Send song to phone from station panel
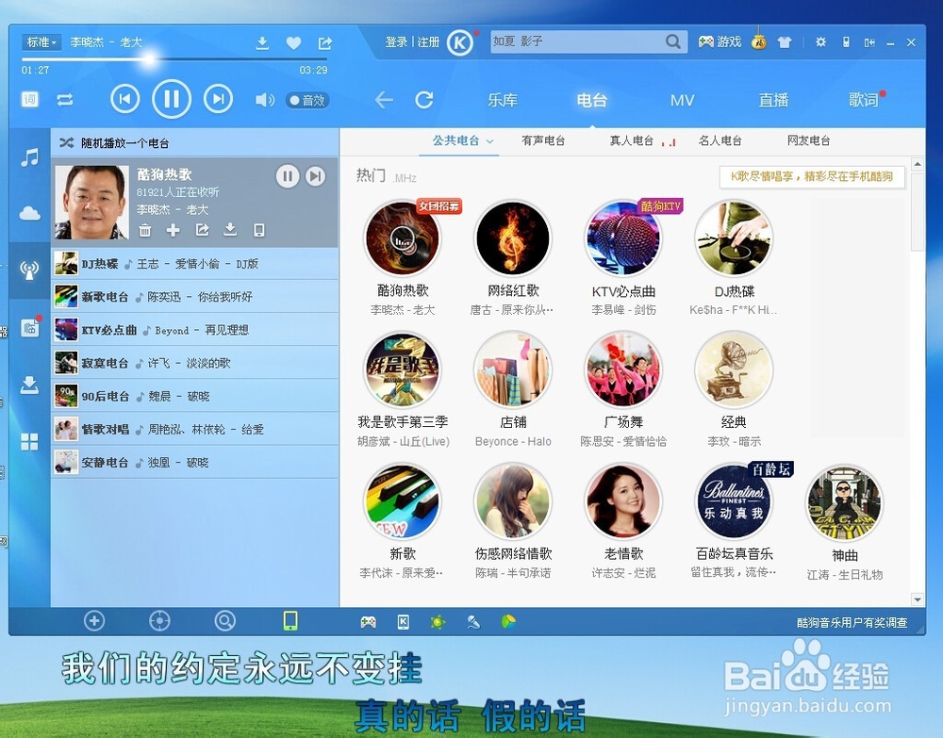Screen dimensions: 943x738 click(x=259, y=230)
